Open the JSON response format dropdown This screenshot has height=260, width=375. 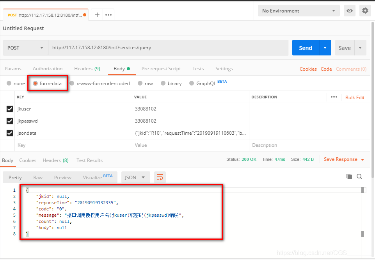coord(135,177)
